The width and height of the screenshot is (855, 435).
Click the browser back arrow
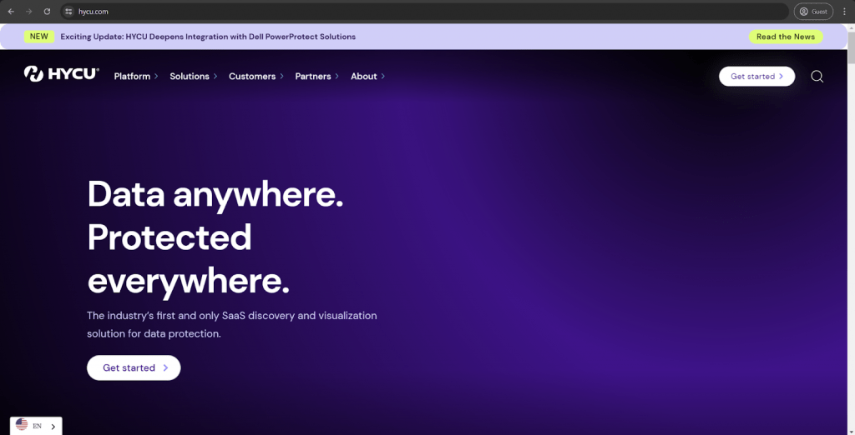pos(11,12)
